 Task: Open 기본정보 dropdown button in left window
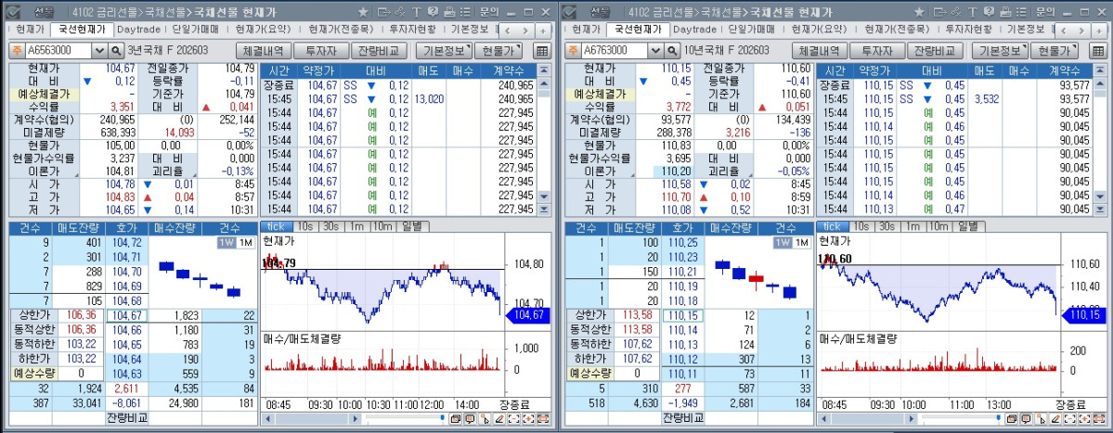[x=444, y=51]
